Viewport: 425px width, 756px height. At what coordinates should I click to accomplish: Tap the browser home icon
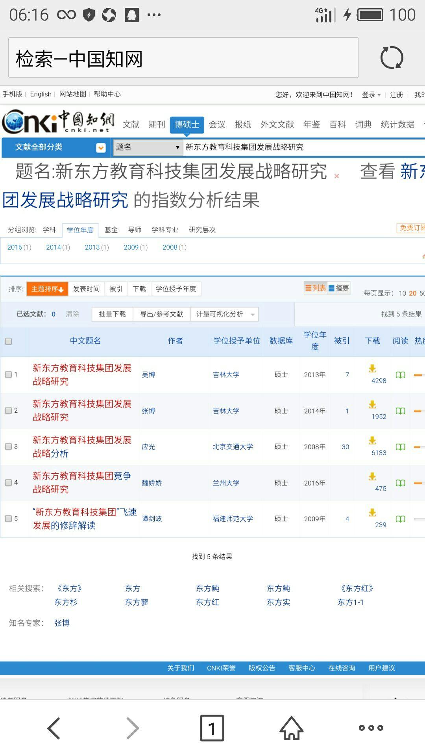(x=292, y=728)
